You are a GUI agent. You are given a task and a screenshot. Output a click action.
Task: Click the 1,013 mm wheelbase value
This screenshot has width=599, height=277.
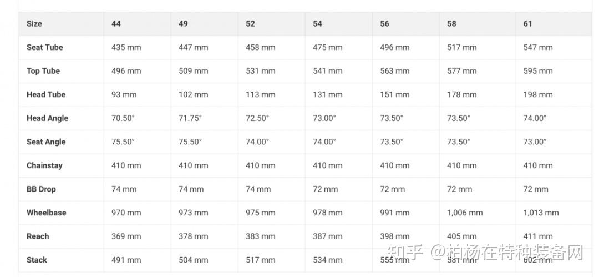coord(541,213)
